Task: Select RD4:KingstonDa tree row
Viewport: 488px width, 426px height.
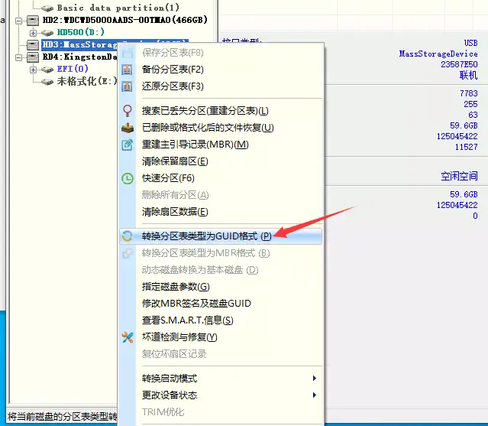Action: point(79,57)
